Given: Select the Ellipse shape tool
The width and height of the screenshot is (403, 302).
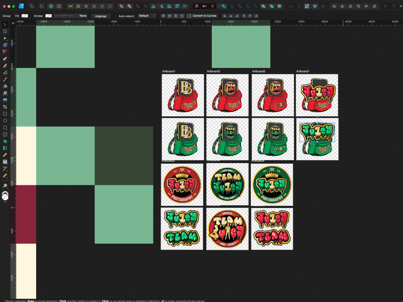Looking at the screenshot, I should [x=5, y=121].
